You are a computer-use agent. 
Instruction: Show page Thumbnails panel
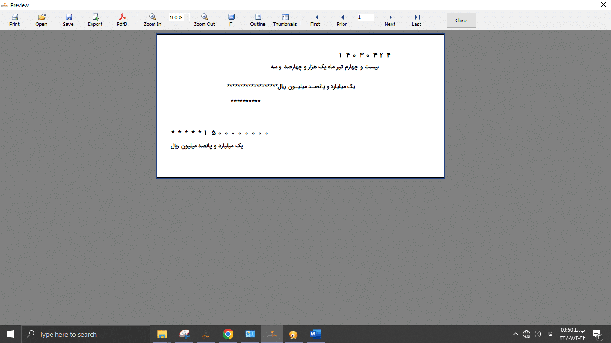285,20
